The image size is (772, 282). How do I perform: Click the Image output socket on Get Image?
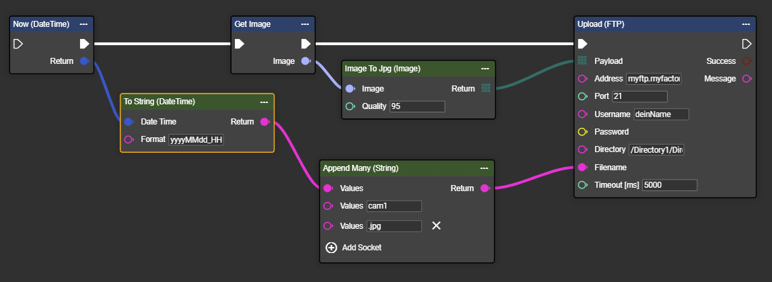[x=306, y=61]
